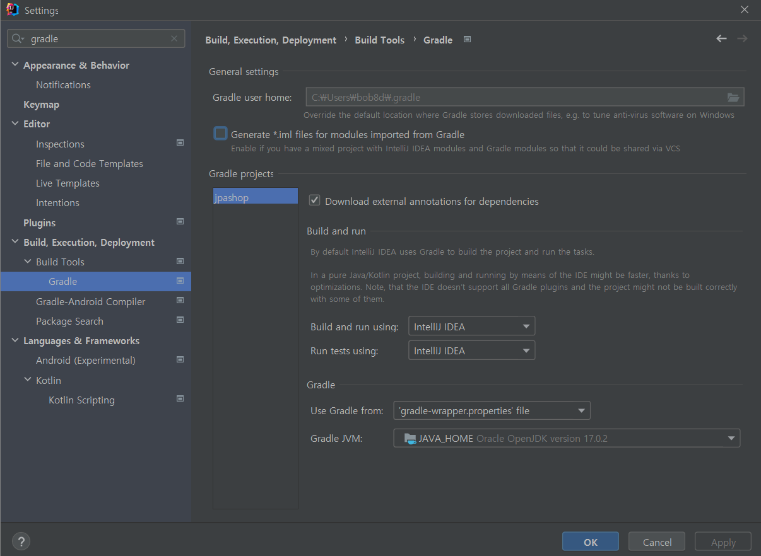
Task: Collapse Build, Execution, Deployment section
Action: tap(15, 242)
